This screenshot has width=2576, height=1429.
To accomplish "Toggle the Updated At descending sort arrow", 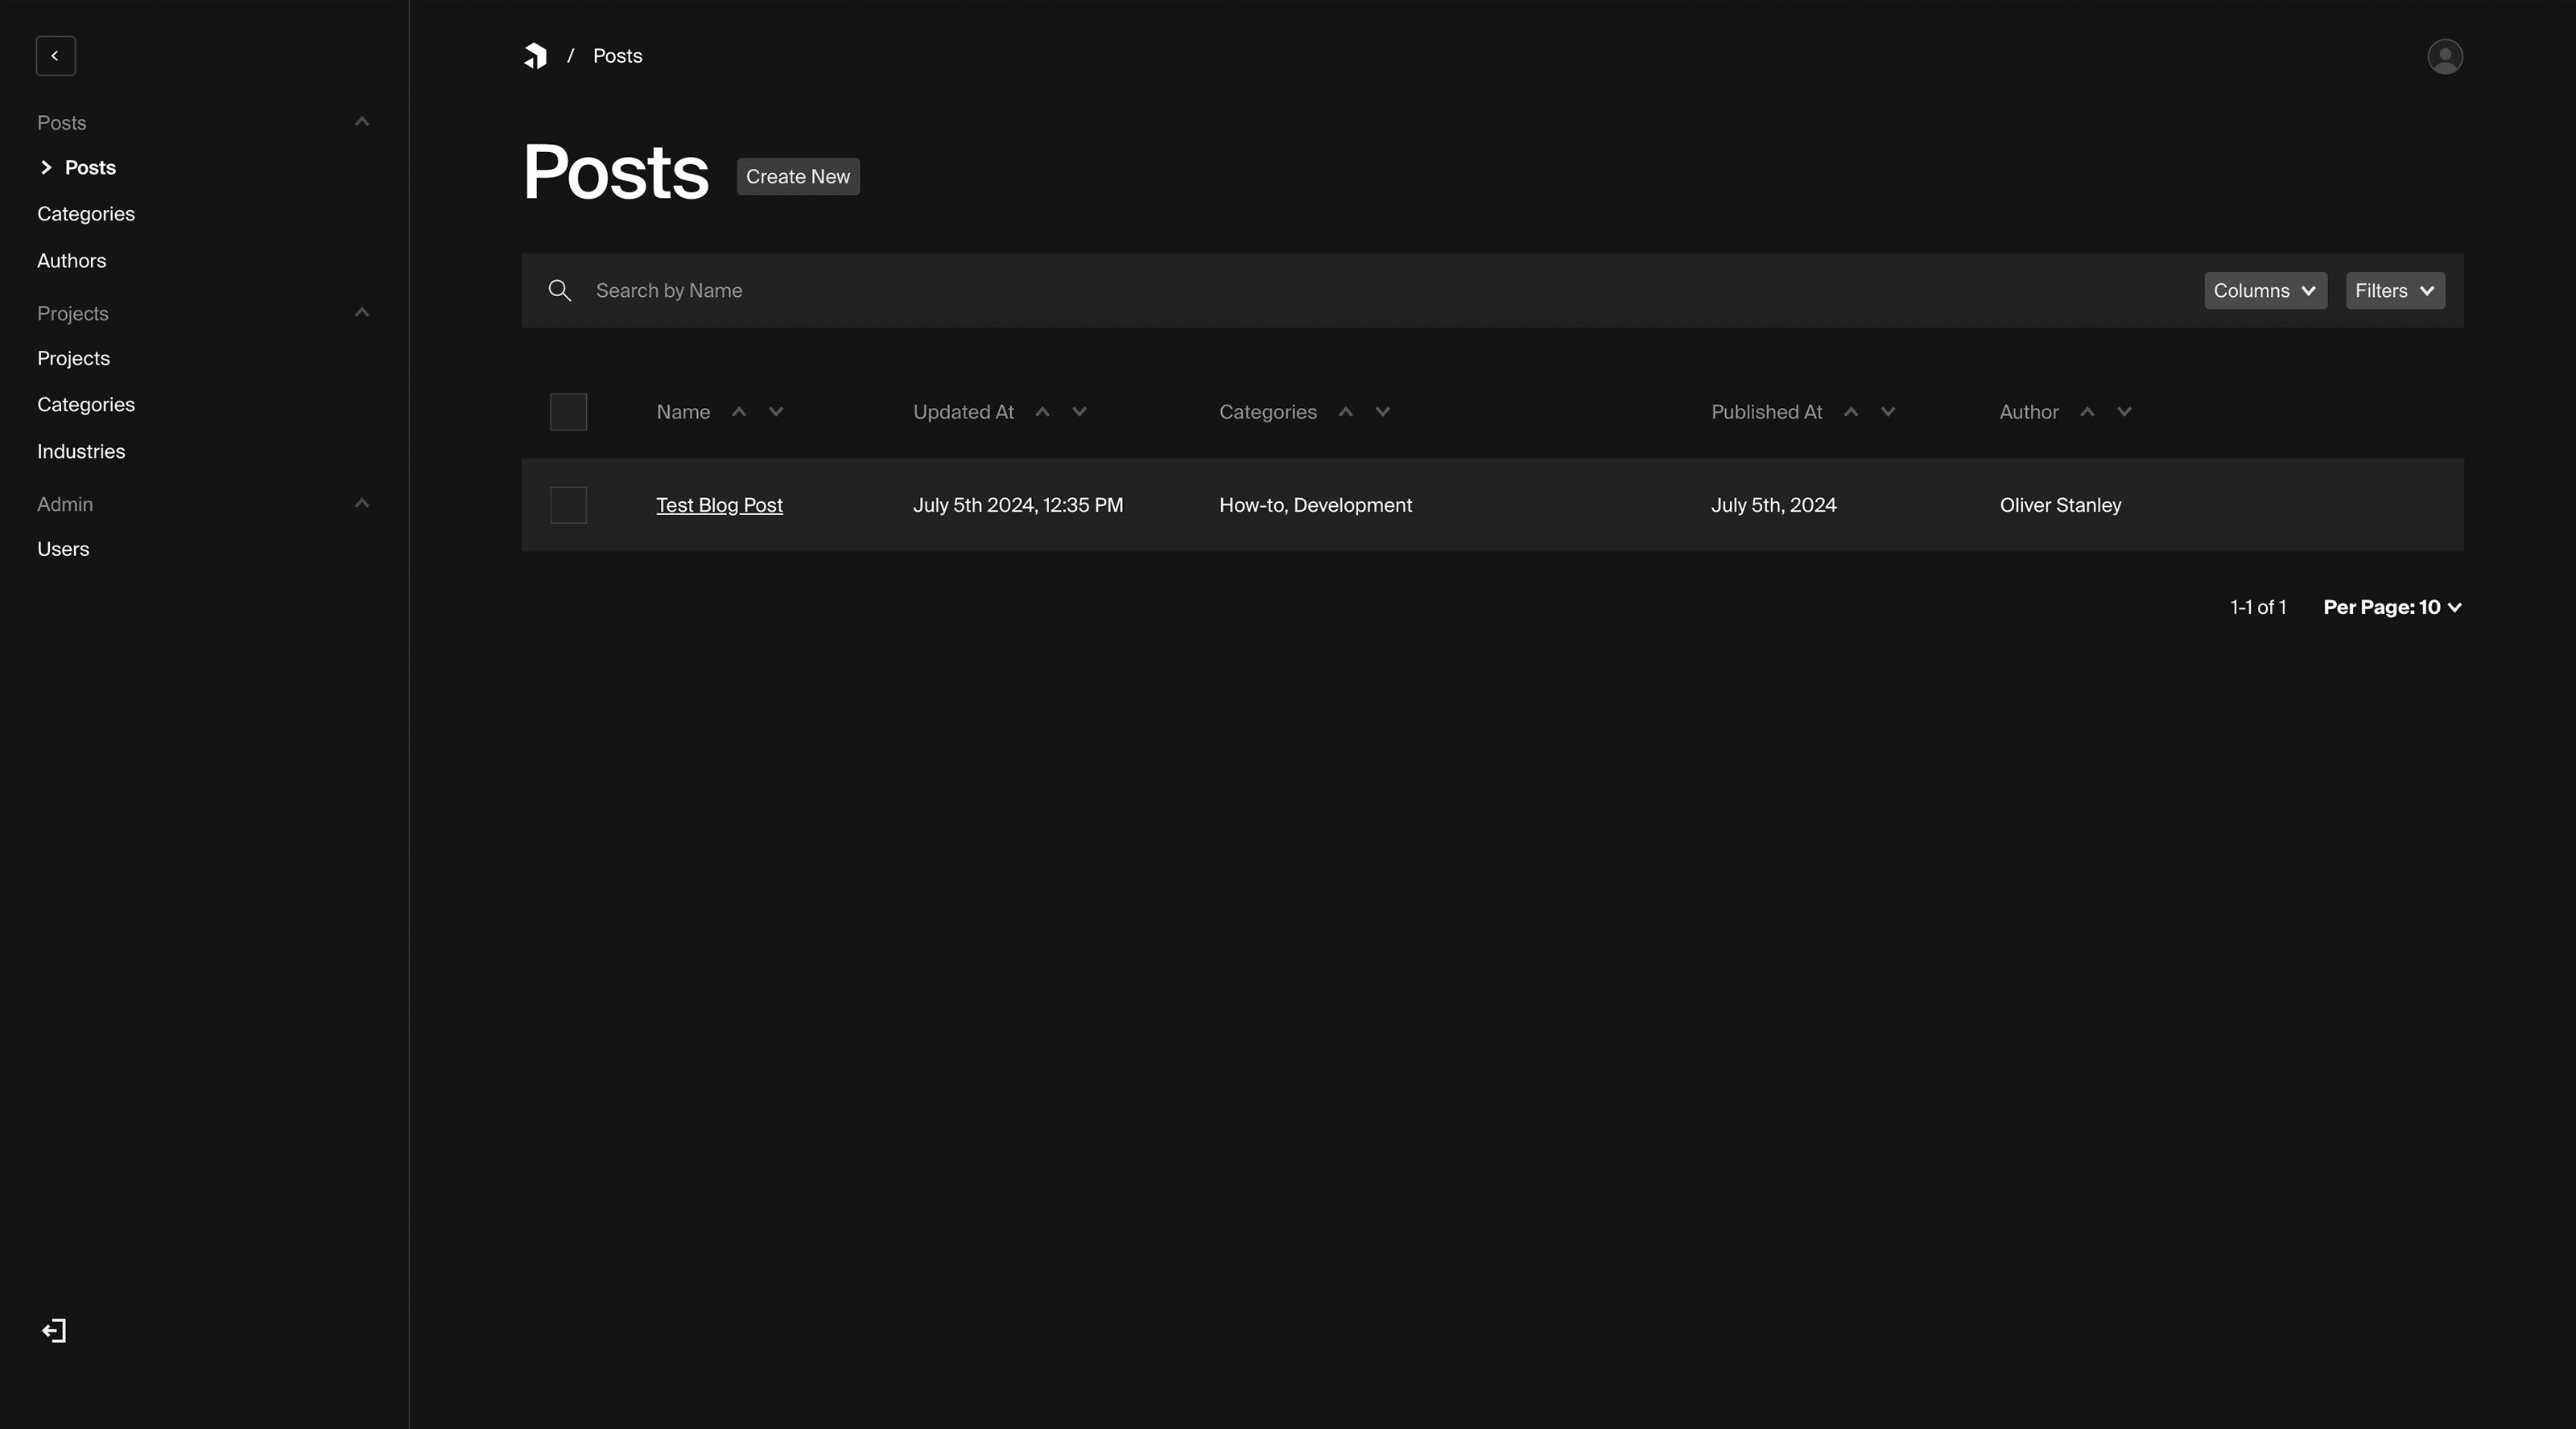I will 1078,412.
